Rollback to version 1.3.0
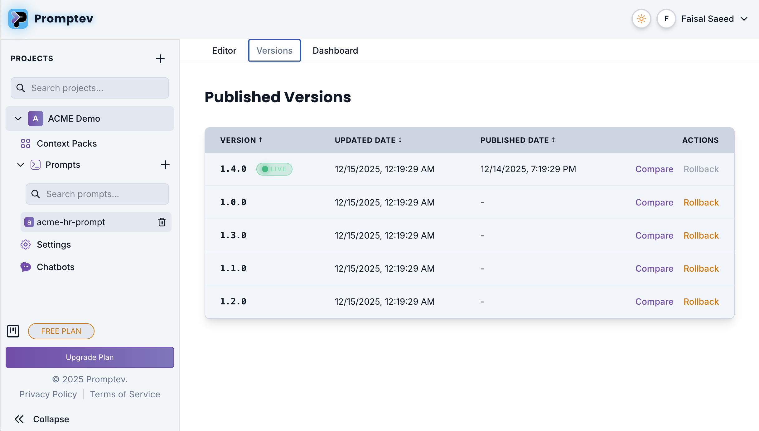759x431 pixels. 701,236
